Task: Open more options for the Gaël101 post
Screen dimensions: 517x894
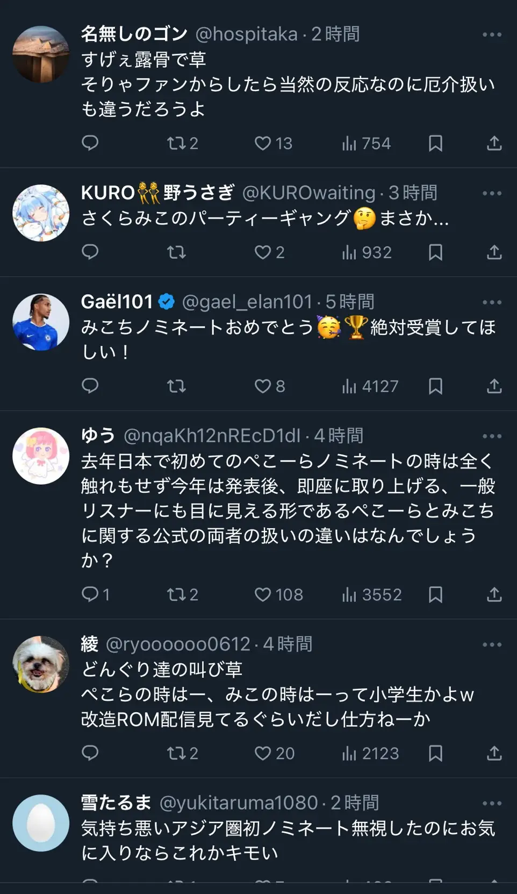Action: [492, 303]
